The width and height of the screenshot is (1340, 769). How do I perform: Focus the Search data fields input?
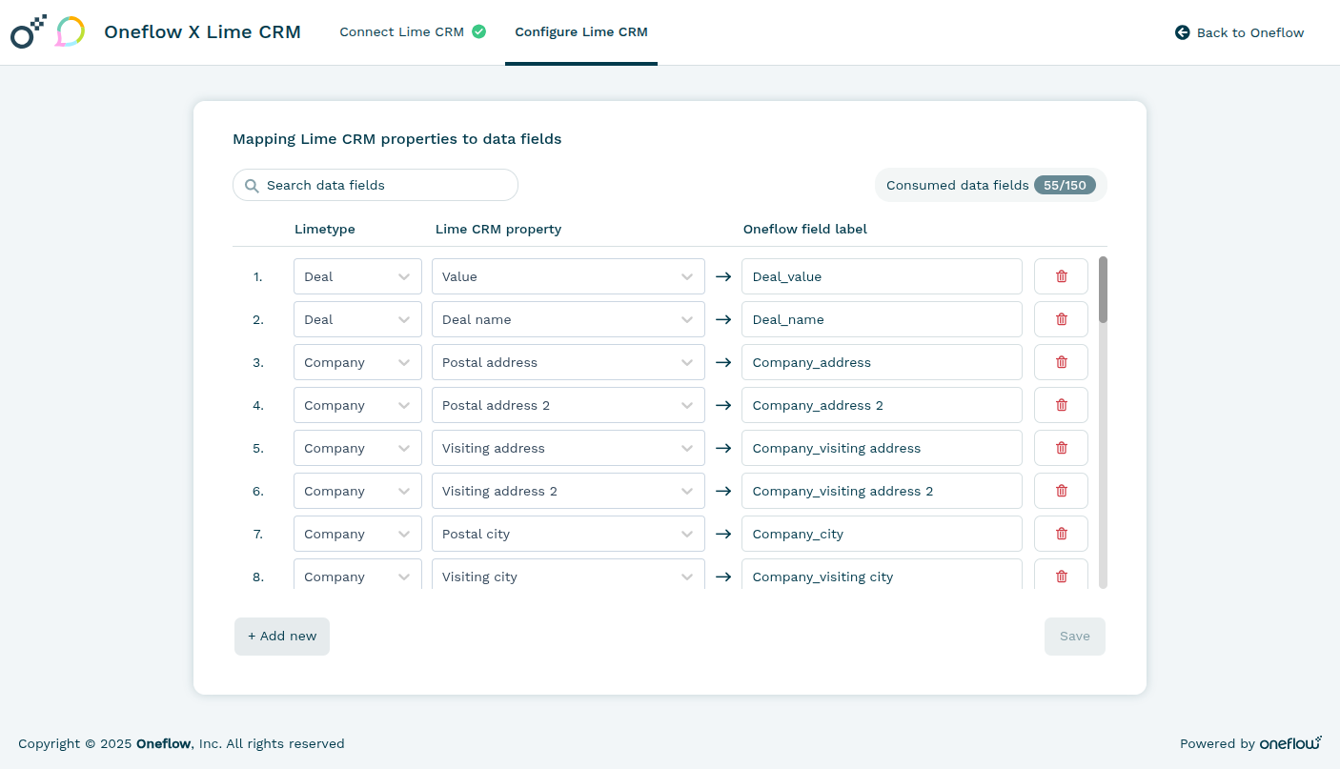click(x=376, y=185)
